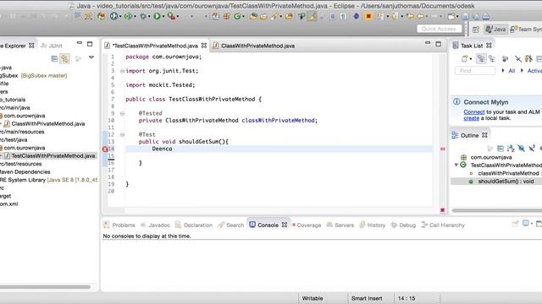Click the Debug bug toolbar icon
The height and width of the screenshot is (304, 542).
[x=143, y=16]
